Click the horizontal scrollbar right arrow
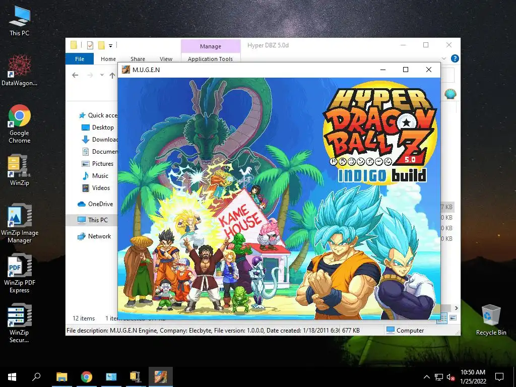The height and width of the screenshot is (387, 516). (456, 308)
